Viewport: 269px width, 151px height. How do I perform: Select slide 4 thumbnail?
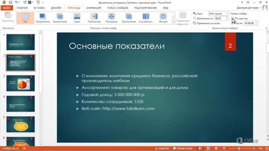pyautogui.click(x=21, y=104)
